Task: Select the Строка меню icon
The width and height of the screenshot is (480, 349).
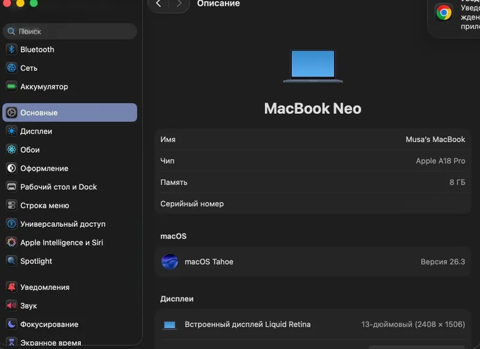Action: 11,205
